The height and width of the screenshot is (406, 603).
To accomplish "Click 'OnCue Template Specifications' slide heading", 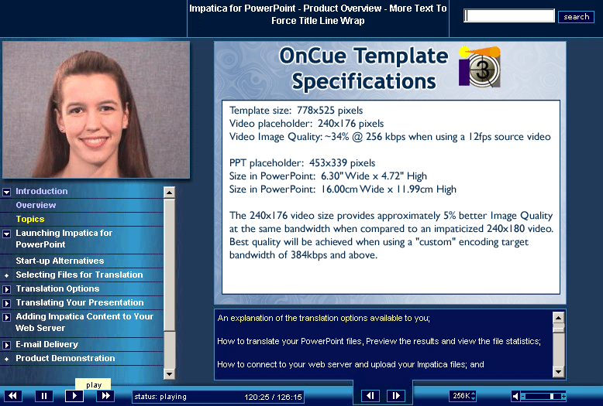I will (x=364, y=68).
